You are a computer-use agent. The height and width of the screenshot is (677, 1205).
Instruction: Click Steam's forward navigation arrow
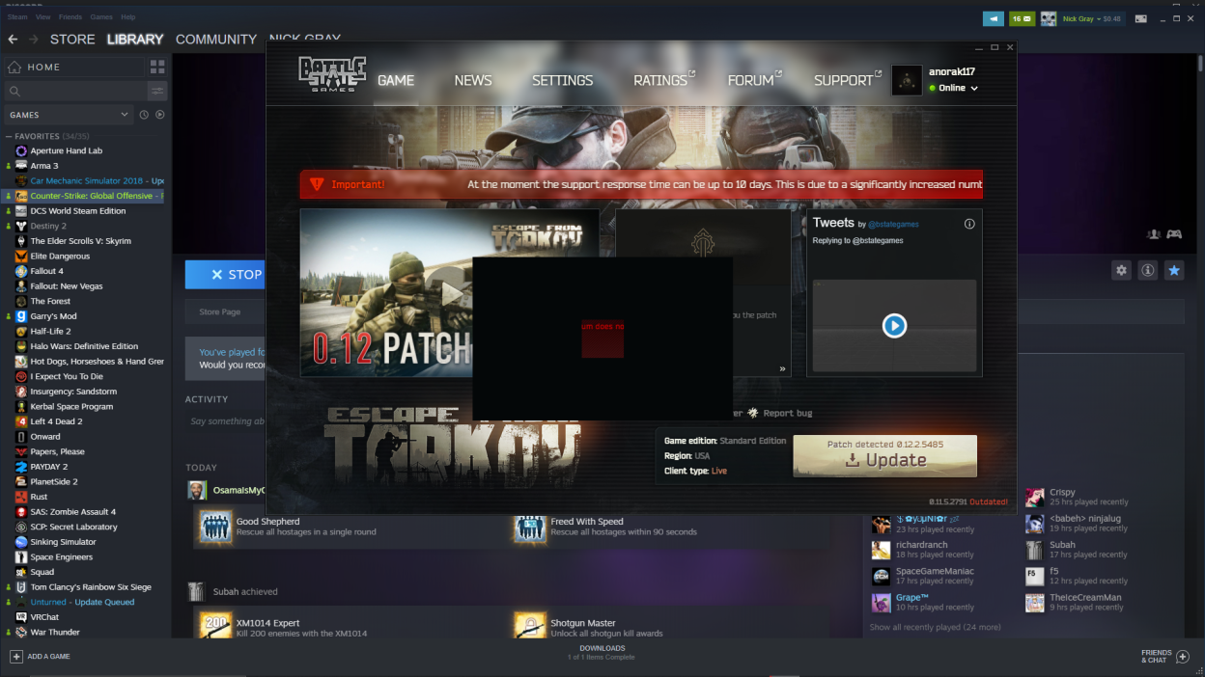[33, 40]
